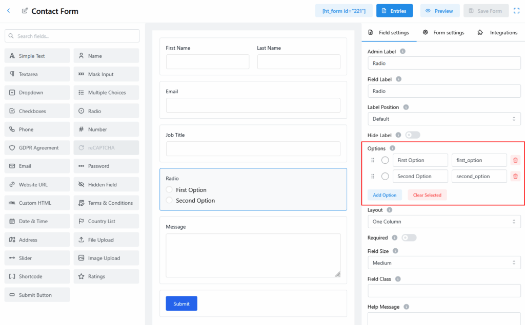Turn on the Required toggle

pyautogui.click(x=409, y=238)
